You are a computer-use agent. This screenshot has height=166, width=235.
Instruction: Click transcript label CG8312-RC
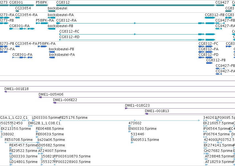(x=69, y=31)
